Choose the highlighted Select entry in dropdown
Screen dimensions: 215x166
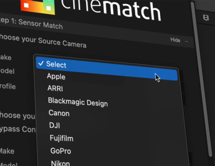pos(107,68)
